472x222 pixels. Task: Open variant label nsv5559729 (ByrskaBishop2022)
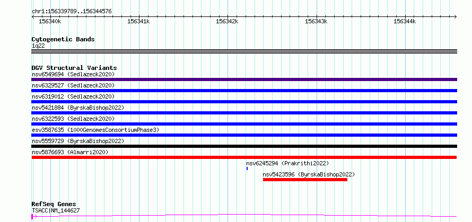(78, 141)
